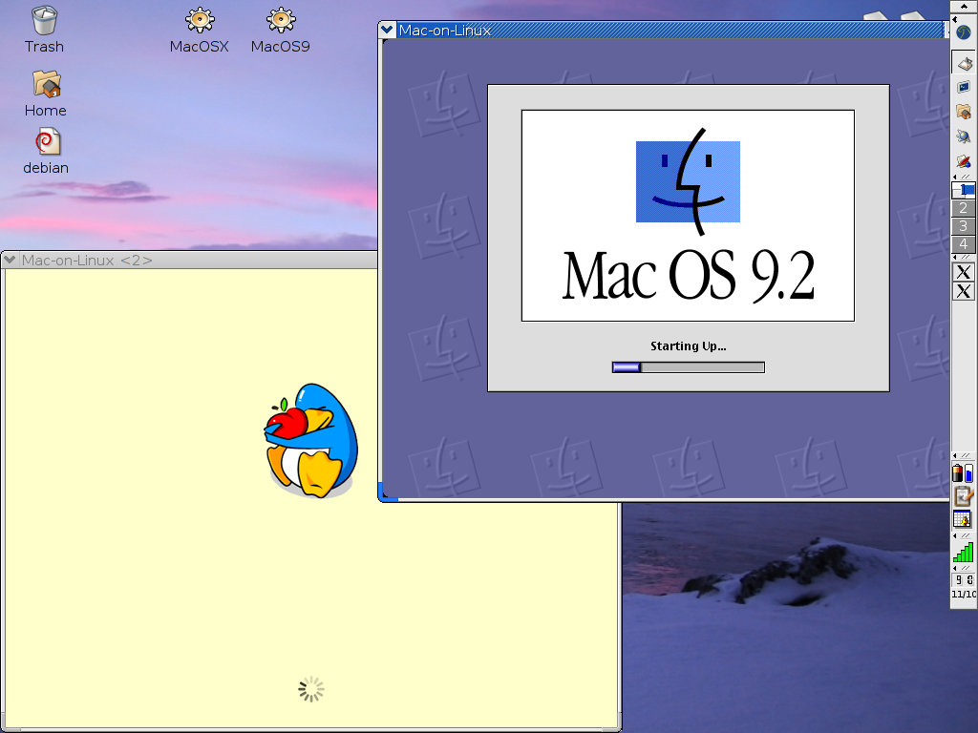Image resolution: width=978 pixels, height=733 pixels.
Task: Click the green network signal monitor
Action: (x=964, y=552)
